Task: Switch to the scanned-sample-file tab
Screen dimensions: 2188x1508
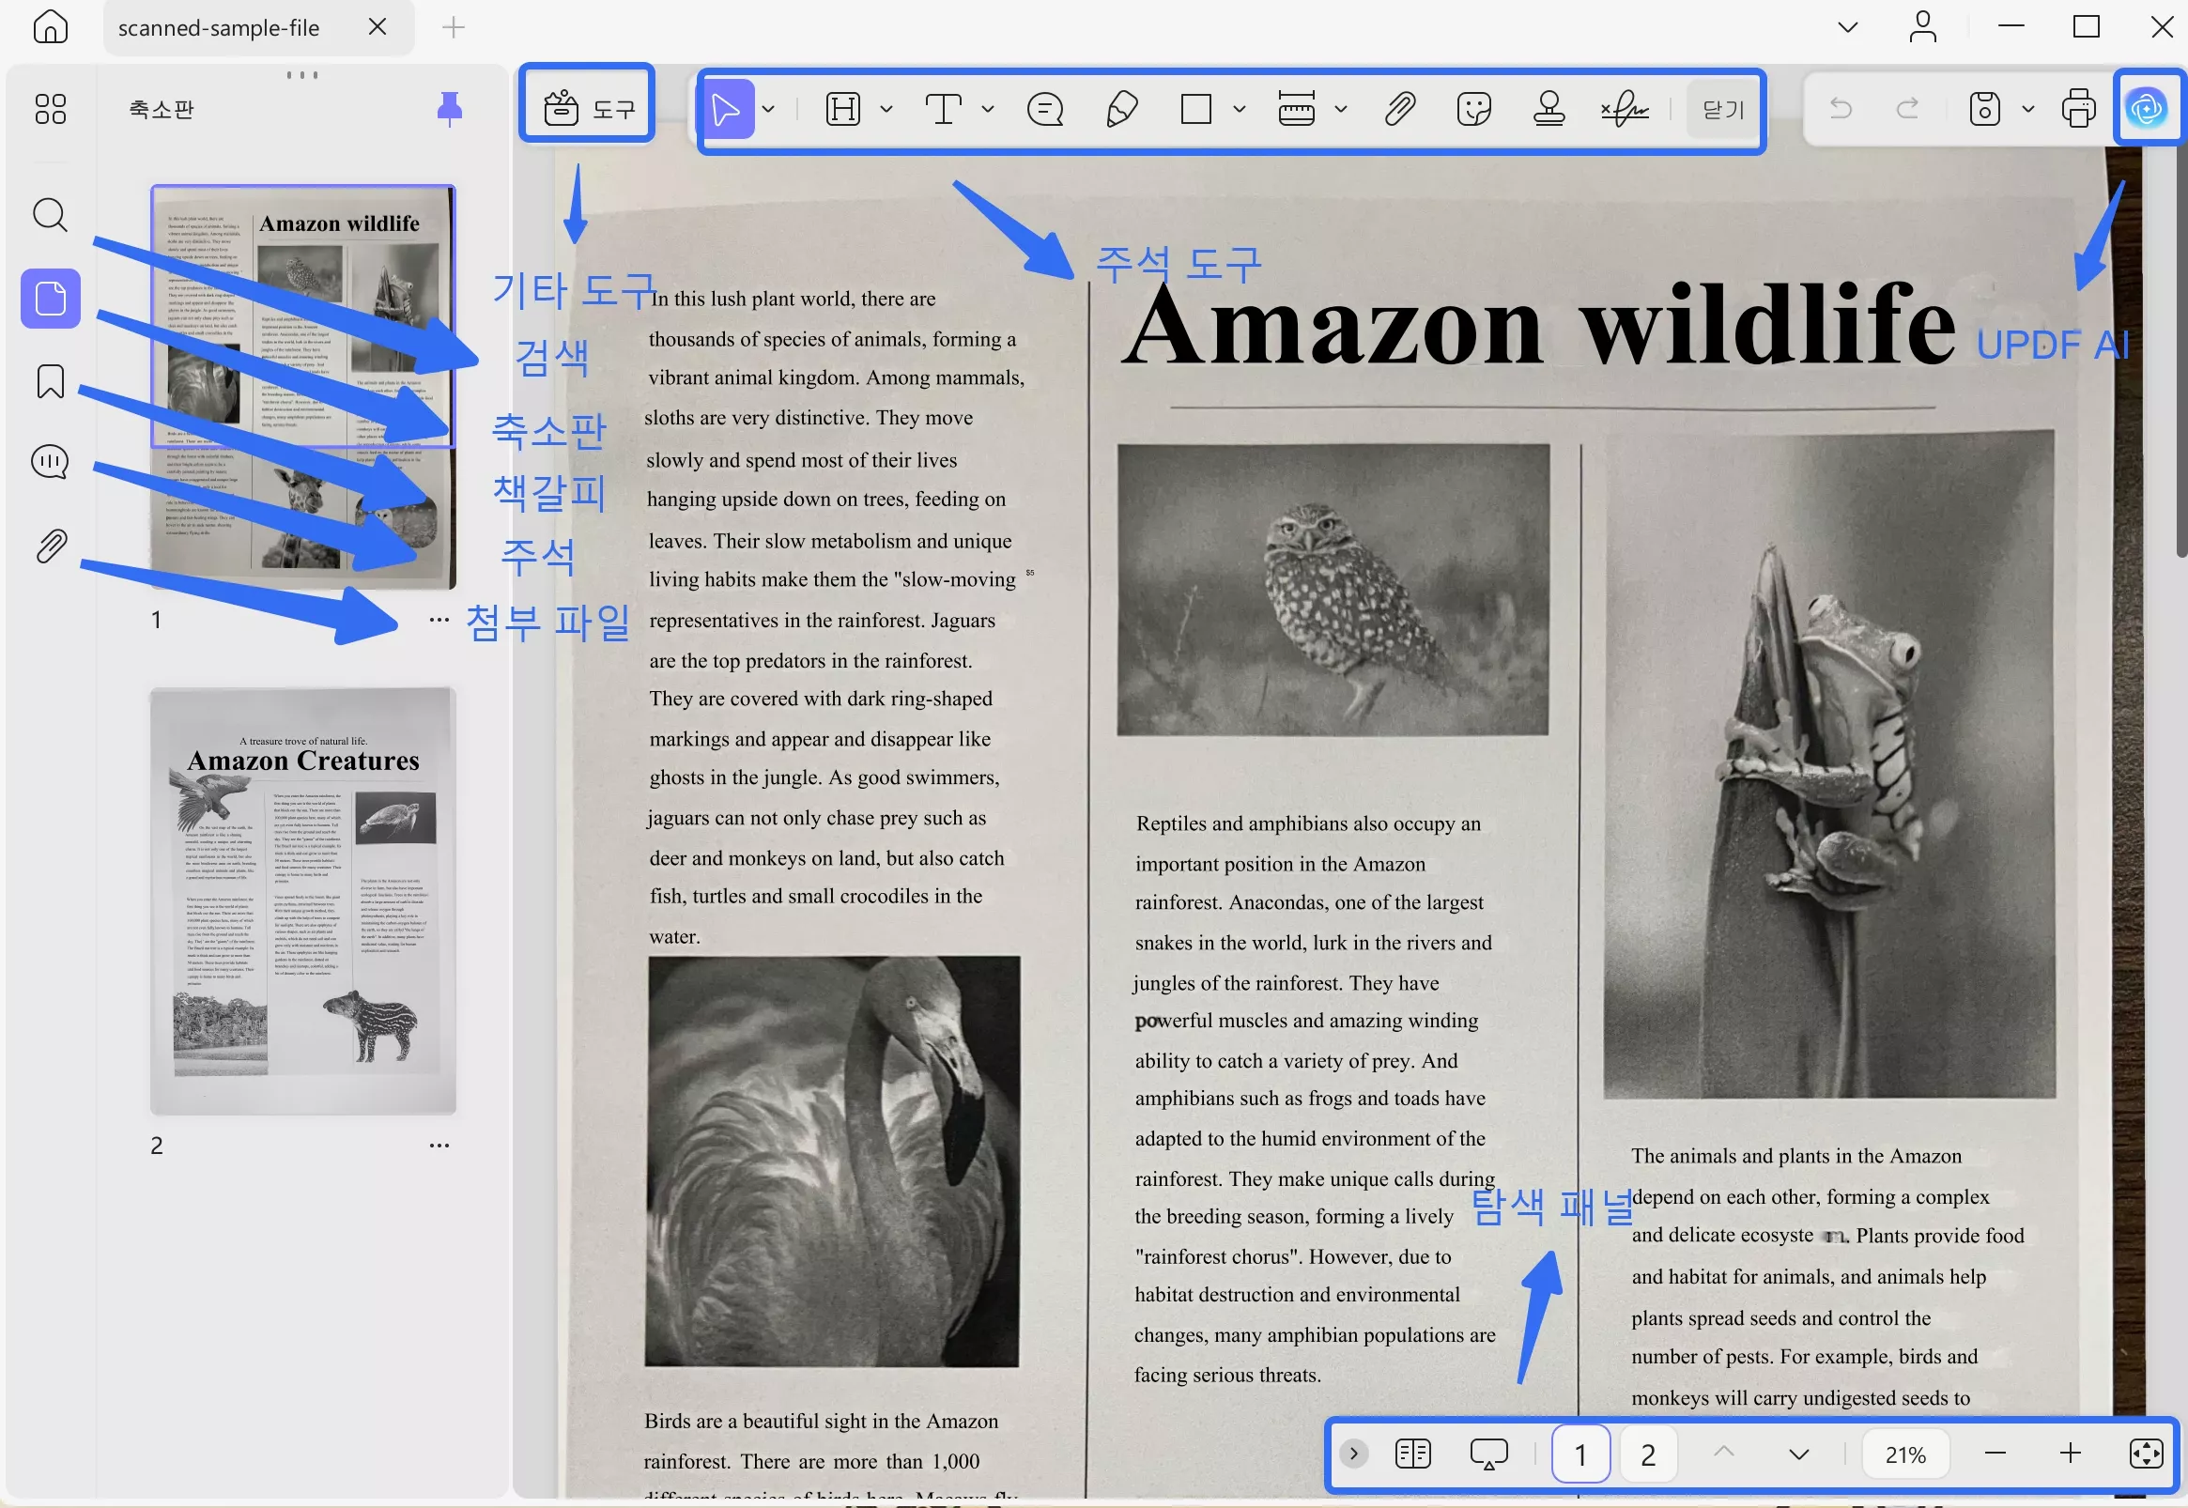Action: coord(219,28)
